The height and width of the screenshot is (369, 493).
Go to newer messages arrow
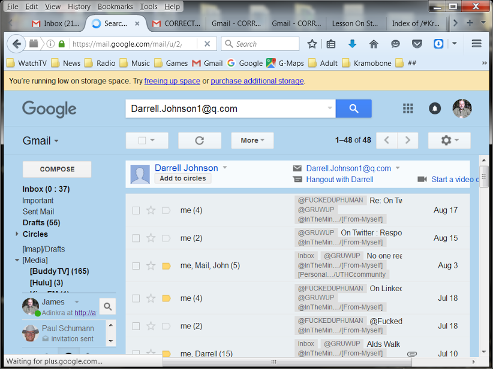pyautogui.click(x=387, y=140)
